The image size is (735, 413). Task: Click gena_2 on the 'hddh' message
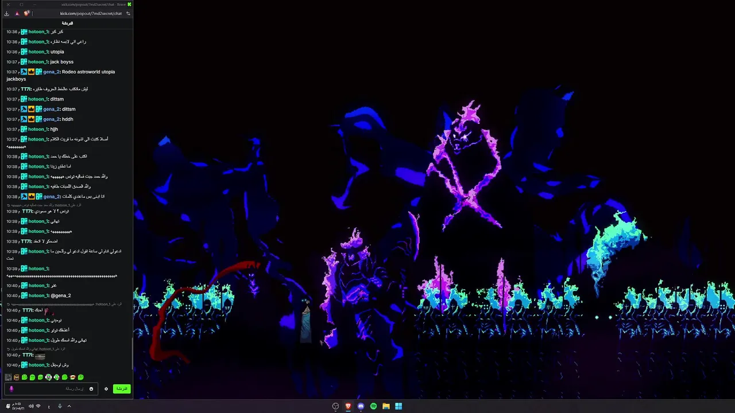(x=51, y=119)
